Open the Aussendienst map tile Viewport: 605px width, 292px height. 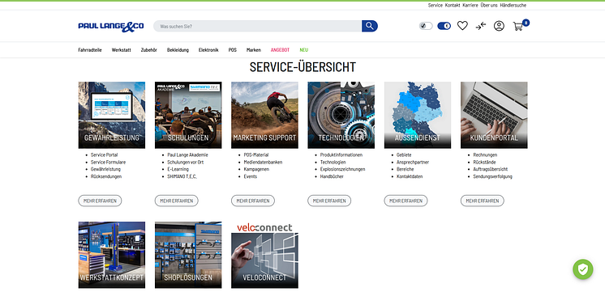pos(417,115)
